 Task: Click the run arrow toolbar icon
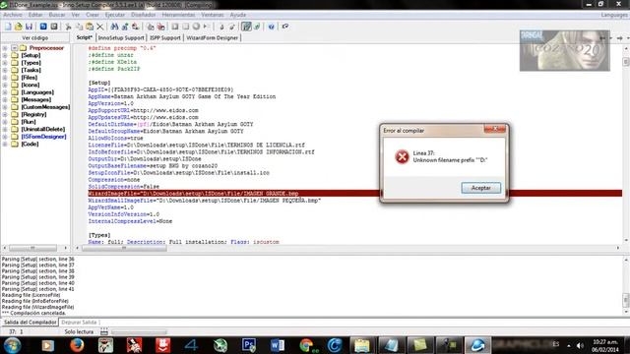coord(206,27)
